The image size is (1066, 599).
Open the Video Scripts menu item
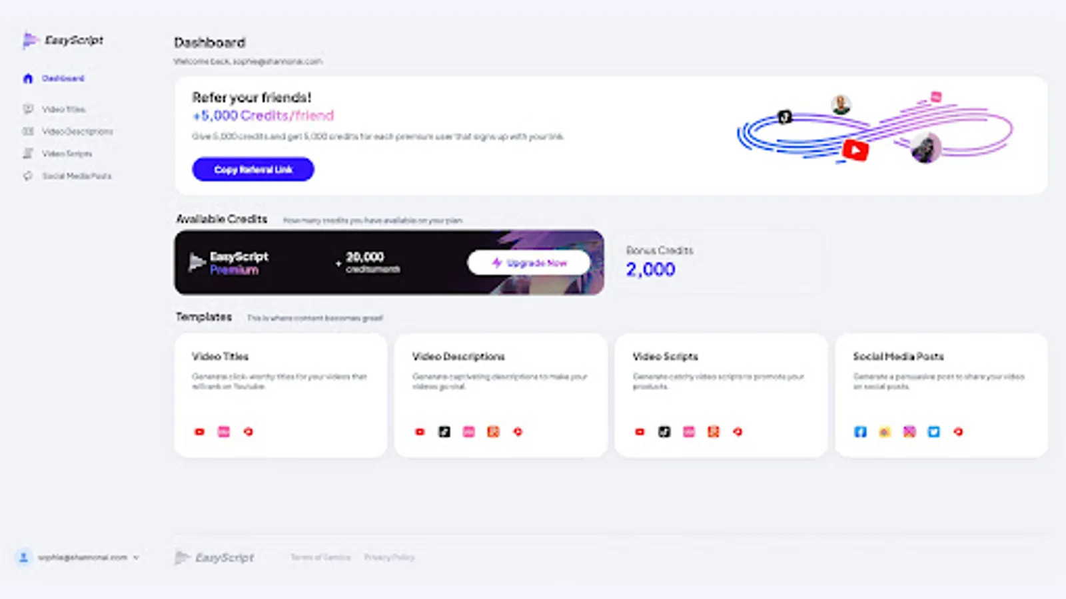coord(67,154)
